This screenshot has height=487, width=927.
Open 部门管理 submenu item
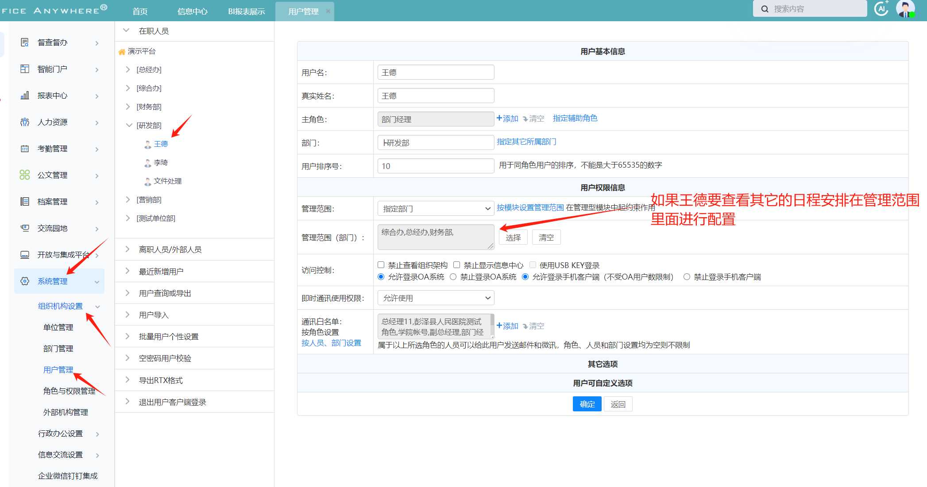58,349
